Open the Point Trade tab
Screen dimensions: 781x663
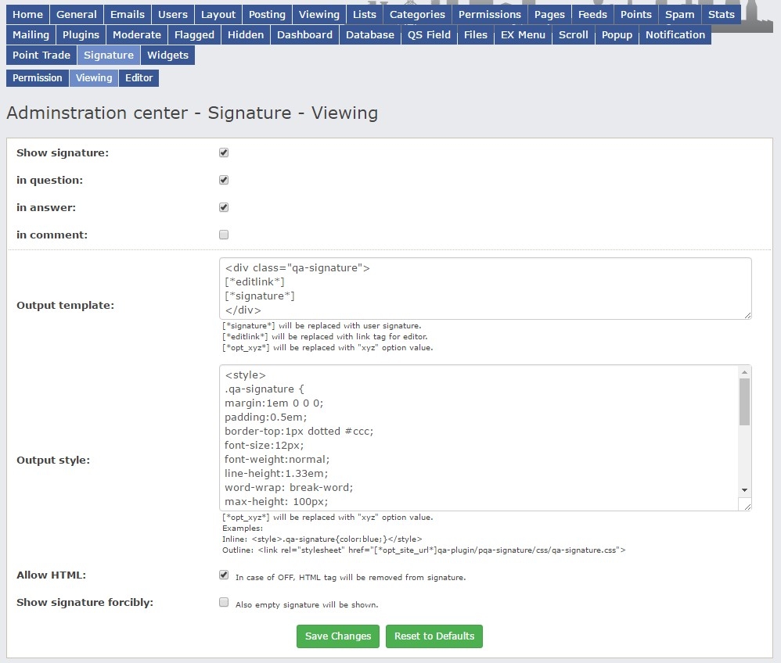coord(41,56)
